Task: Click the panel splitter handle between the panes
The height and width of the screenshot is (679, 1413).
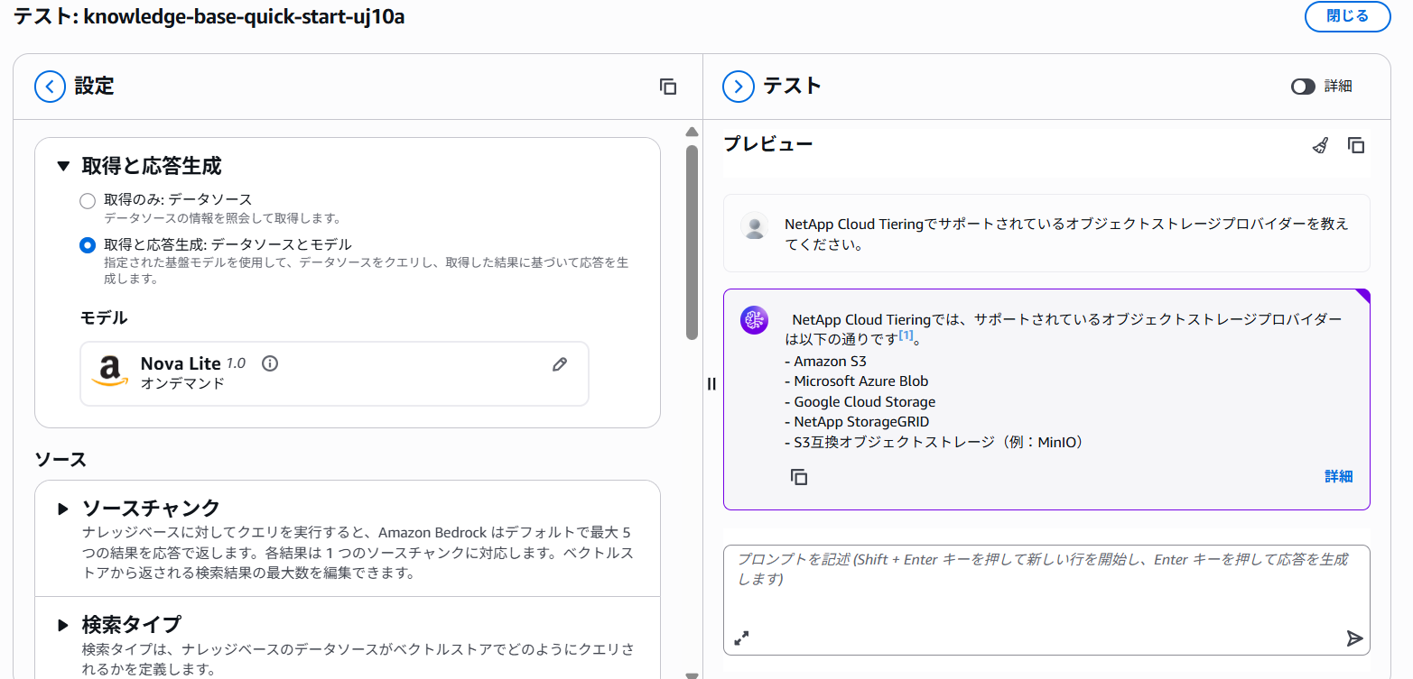Action: [711, 383]
